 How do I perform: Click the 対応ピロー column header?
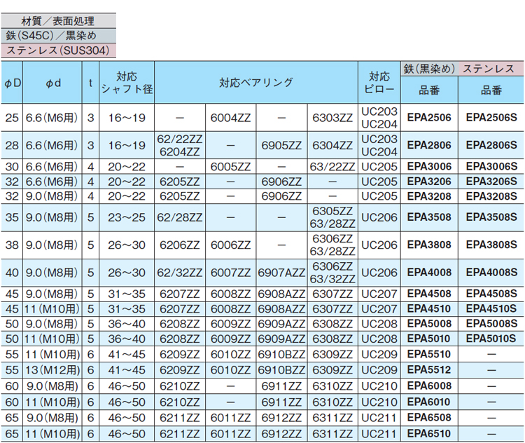click(379, 83)
